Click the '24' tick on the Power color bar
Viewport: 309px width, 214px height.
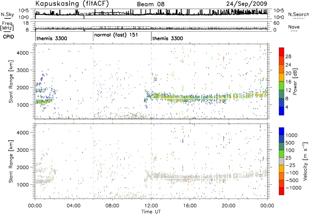pyautogui.click(x=288, y=65)
